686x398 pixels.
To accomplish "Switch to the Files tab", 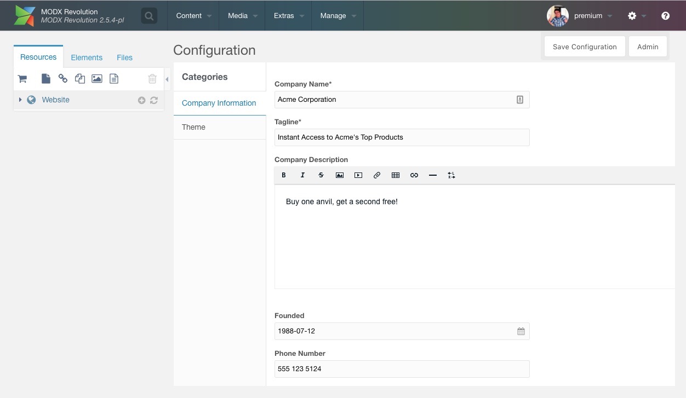I will coord(124,57).
